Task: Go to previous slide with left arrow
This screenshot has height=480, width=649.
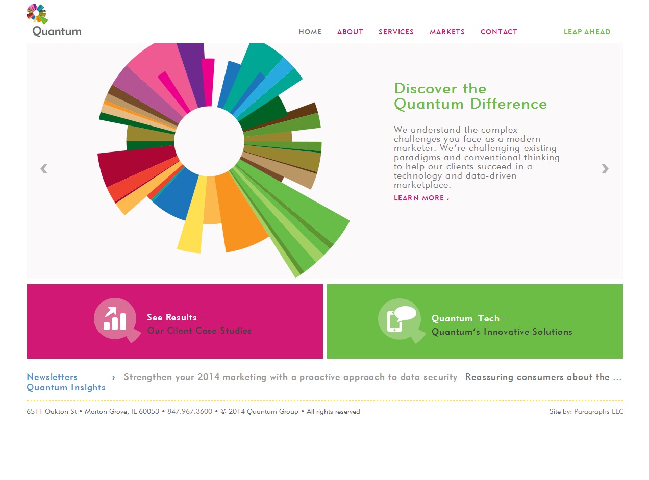Action: click(44, 169)
